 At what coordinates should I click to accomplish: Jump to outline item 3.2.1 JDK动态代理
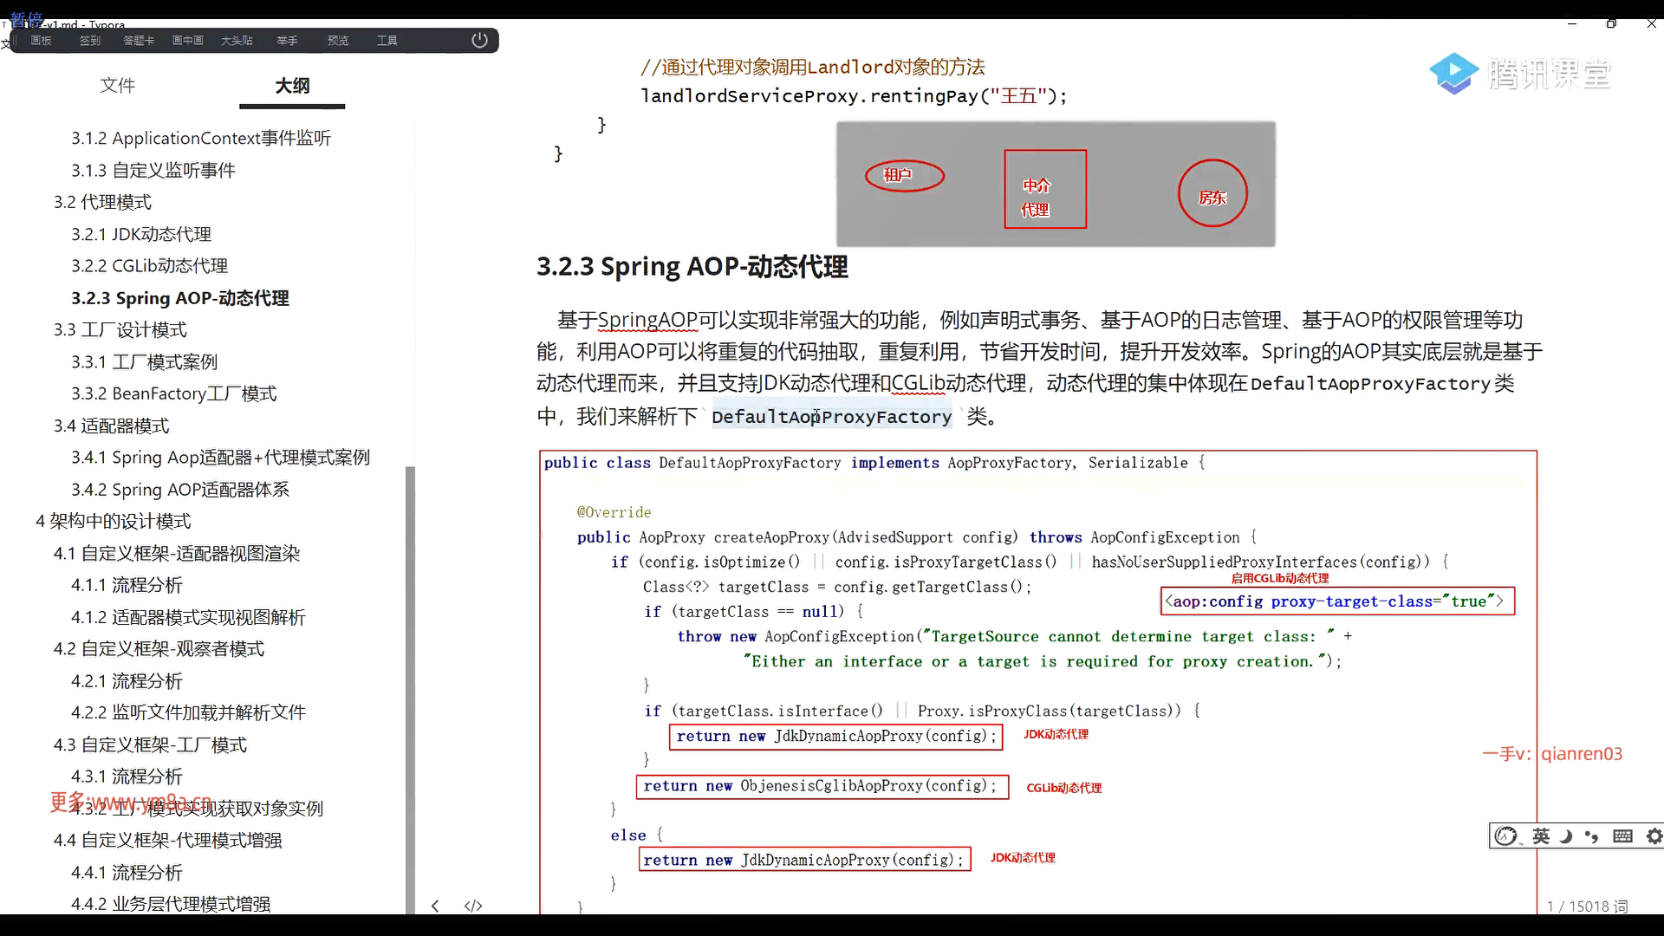click(x=141, y=234)
